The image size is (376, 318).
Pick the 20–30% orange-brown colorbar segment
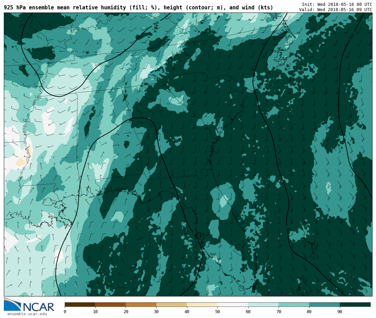pyautogui.click(x=141, y=305)
